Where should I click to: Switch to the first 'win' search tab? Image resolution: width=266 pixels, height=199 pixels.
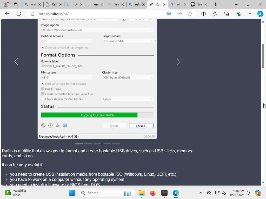33,4
